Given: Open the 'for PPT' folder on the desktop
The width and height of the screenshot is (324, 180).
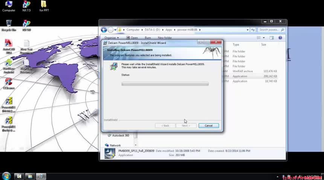Looking at the screenshot, I should tap(44, 6).
